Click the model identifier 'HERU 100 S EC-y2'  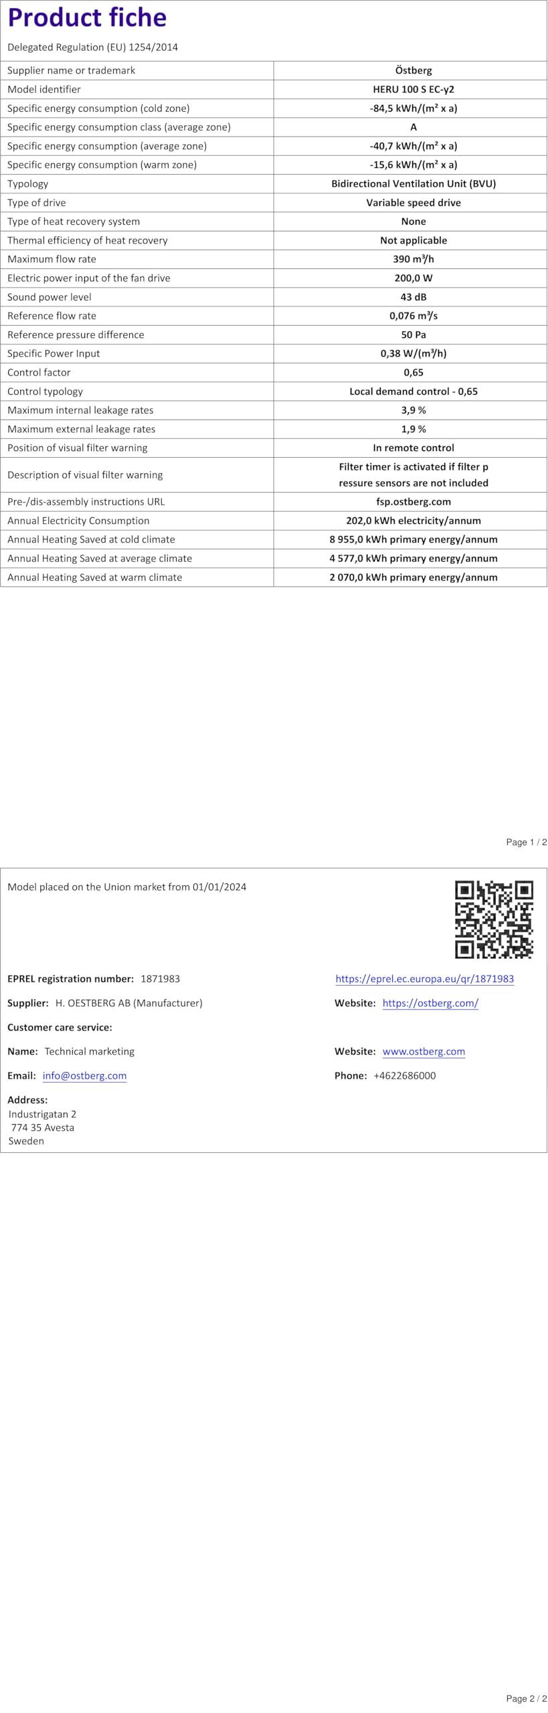[x=414, y=89]
